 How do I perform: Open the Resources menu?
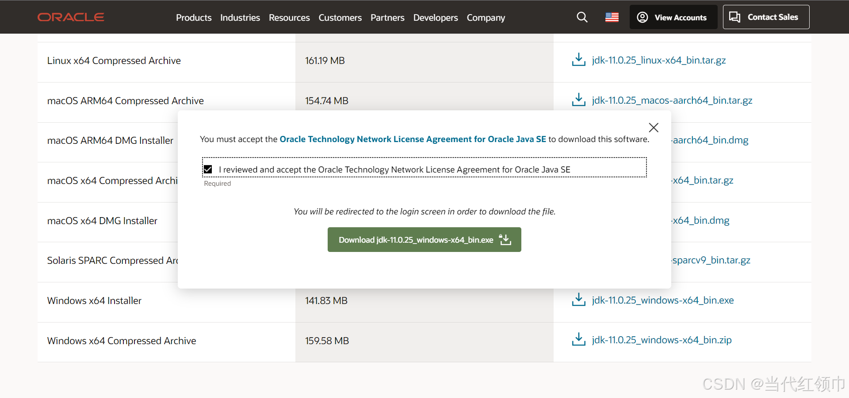(289, 18)
